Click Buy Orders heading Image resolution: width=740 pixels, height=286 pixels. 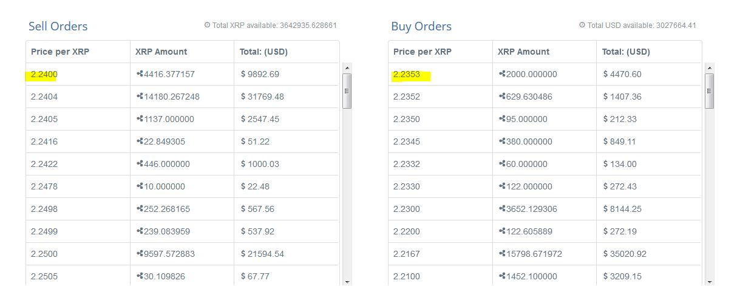[421, 27]
